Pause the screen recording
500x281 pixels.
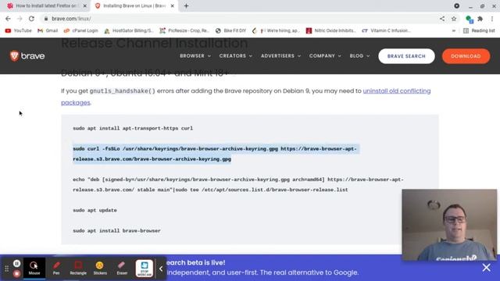17,264
